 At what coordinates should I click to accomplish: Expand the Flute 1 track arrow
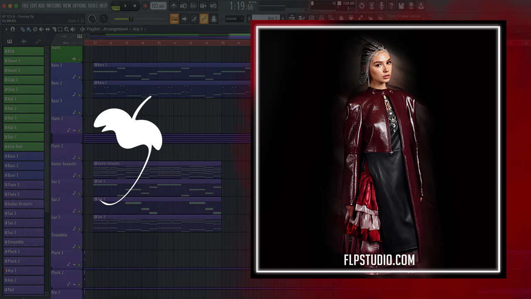coord(75,131)
